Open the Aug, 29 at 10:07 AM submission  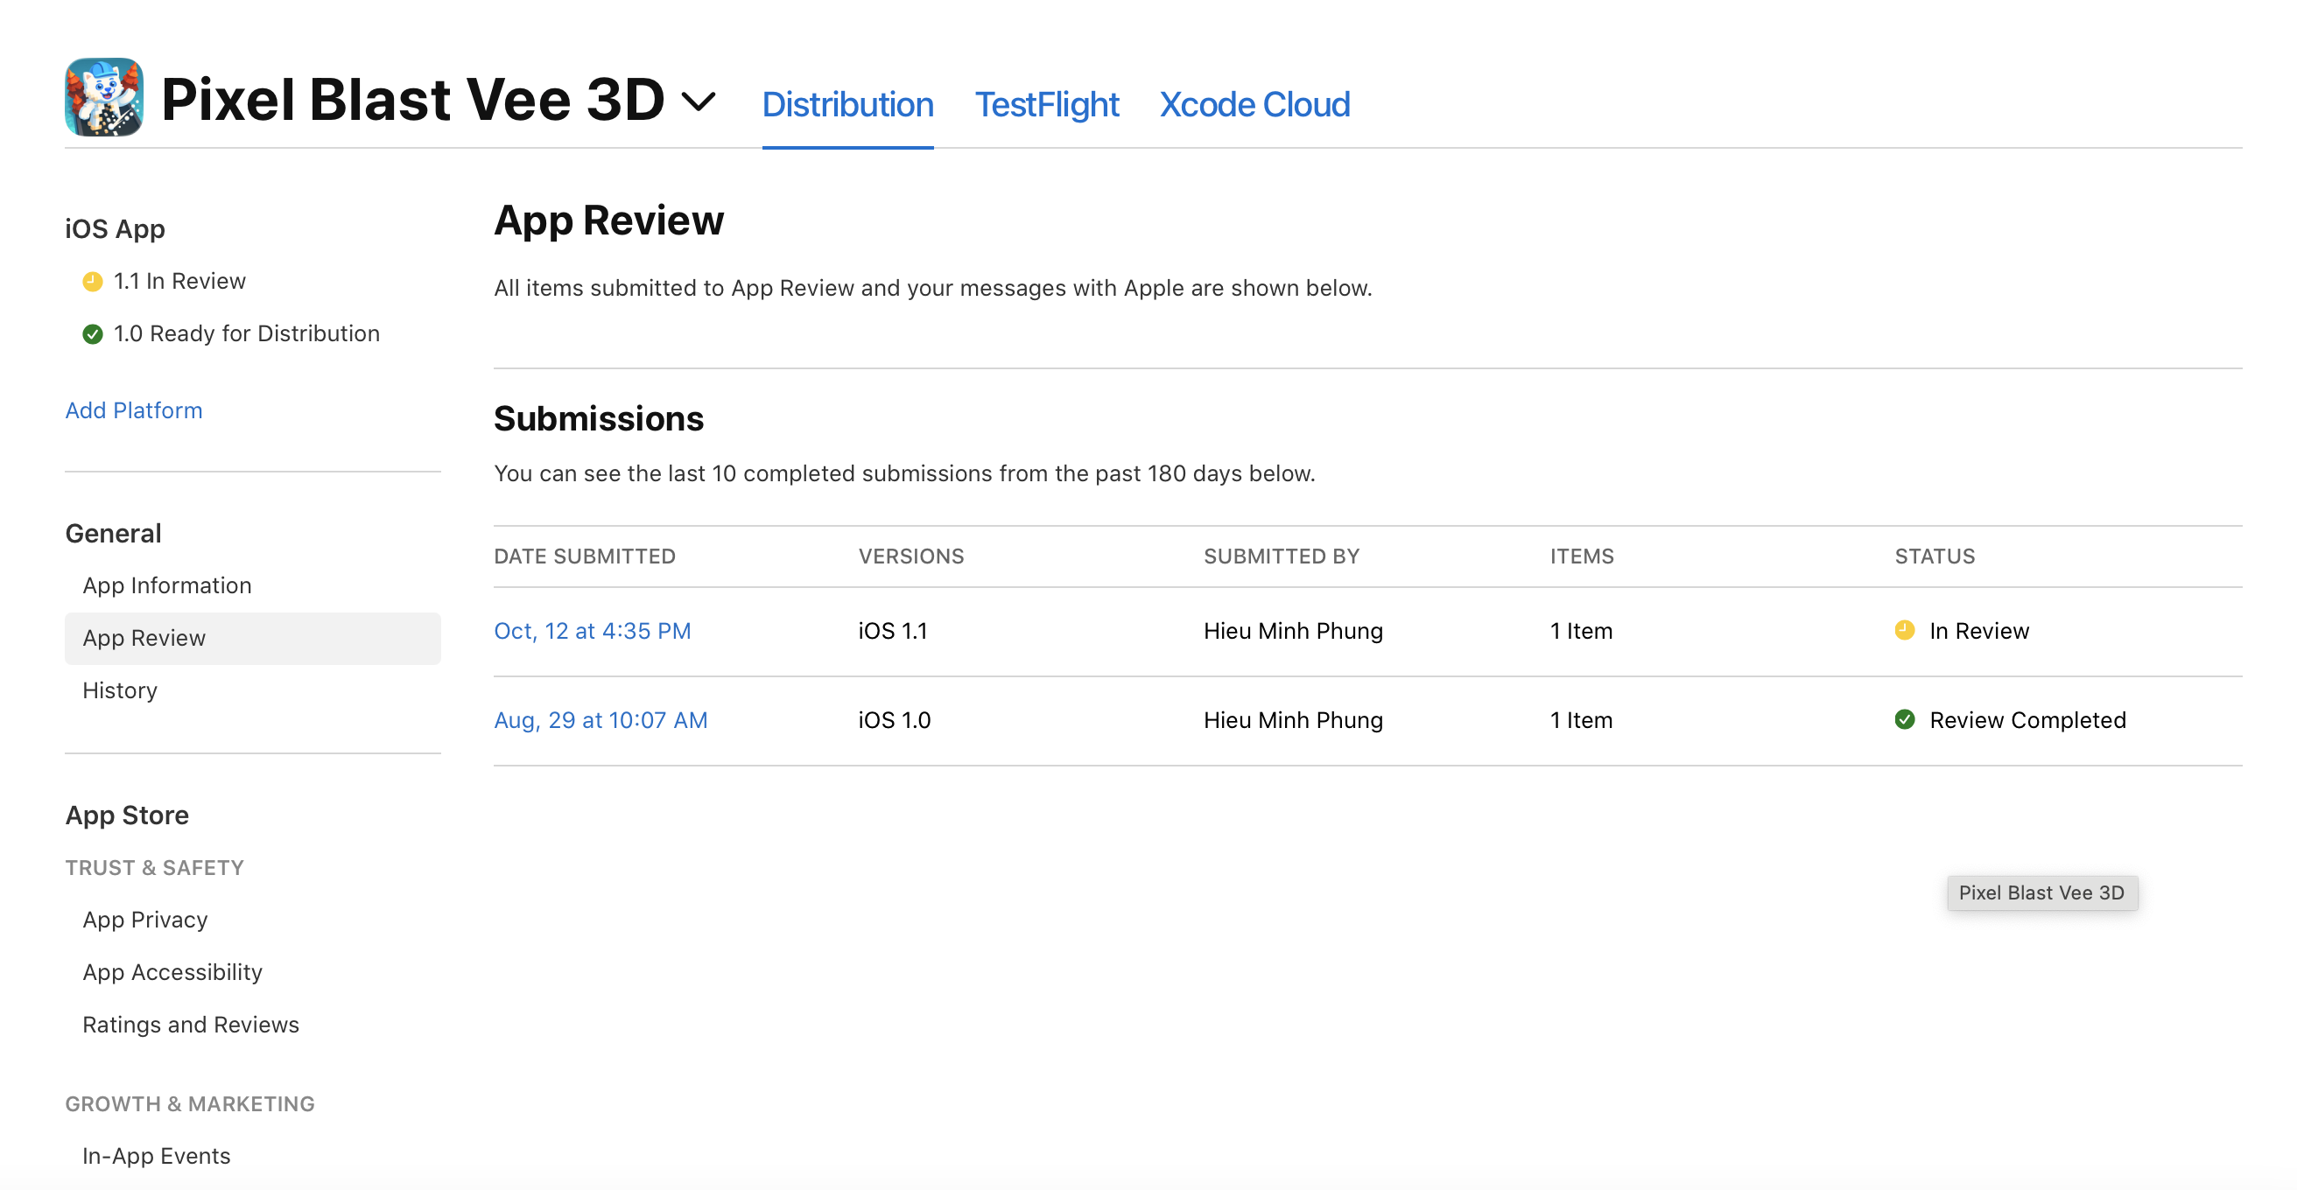[601, 720]
